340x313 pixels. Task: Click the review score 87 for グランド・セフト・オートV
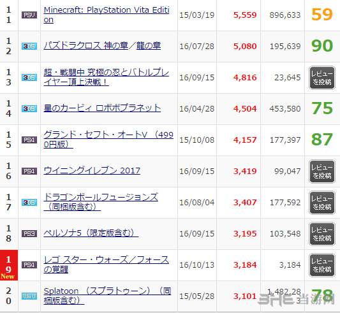[x=322, y=140]
